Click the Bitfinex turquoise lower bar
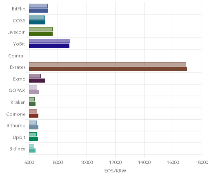 pyautogui.click(x=32, y=151)
